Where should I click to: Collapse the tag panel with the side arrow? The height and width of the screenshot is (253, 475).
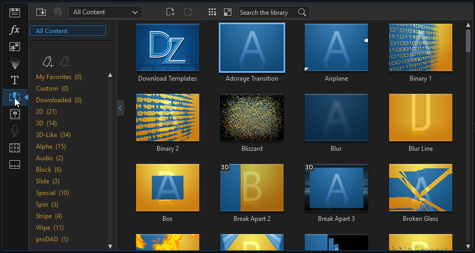[120, 108]
